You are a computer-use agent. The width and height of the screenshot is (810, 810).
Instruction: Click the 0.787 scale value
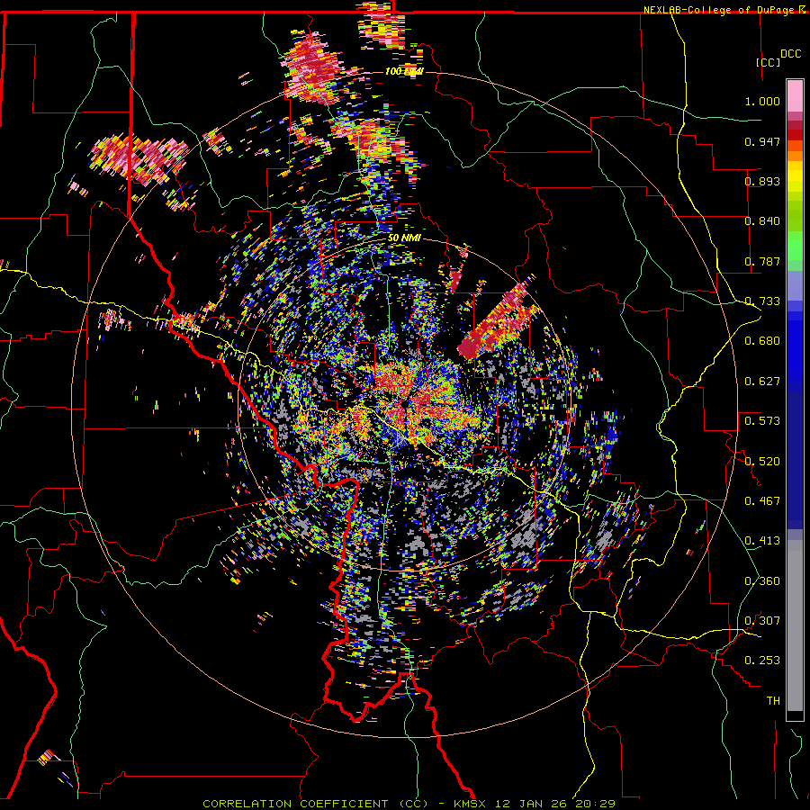(762, 261)
